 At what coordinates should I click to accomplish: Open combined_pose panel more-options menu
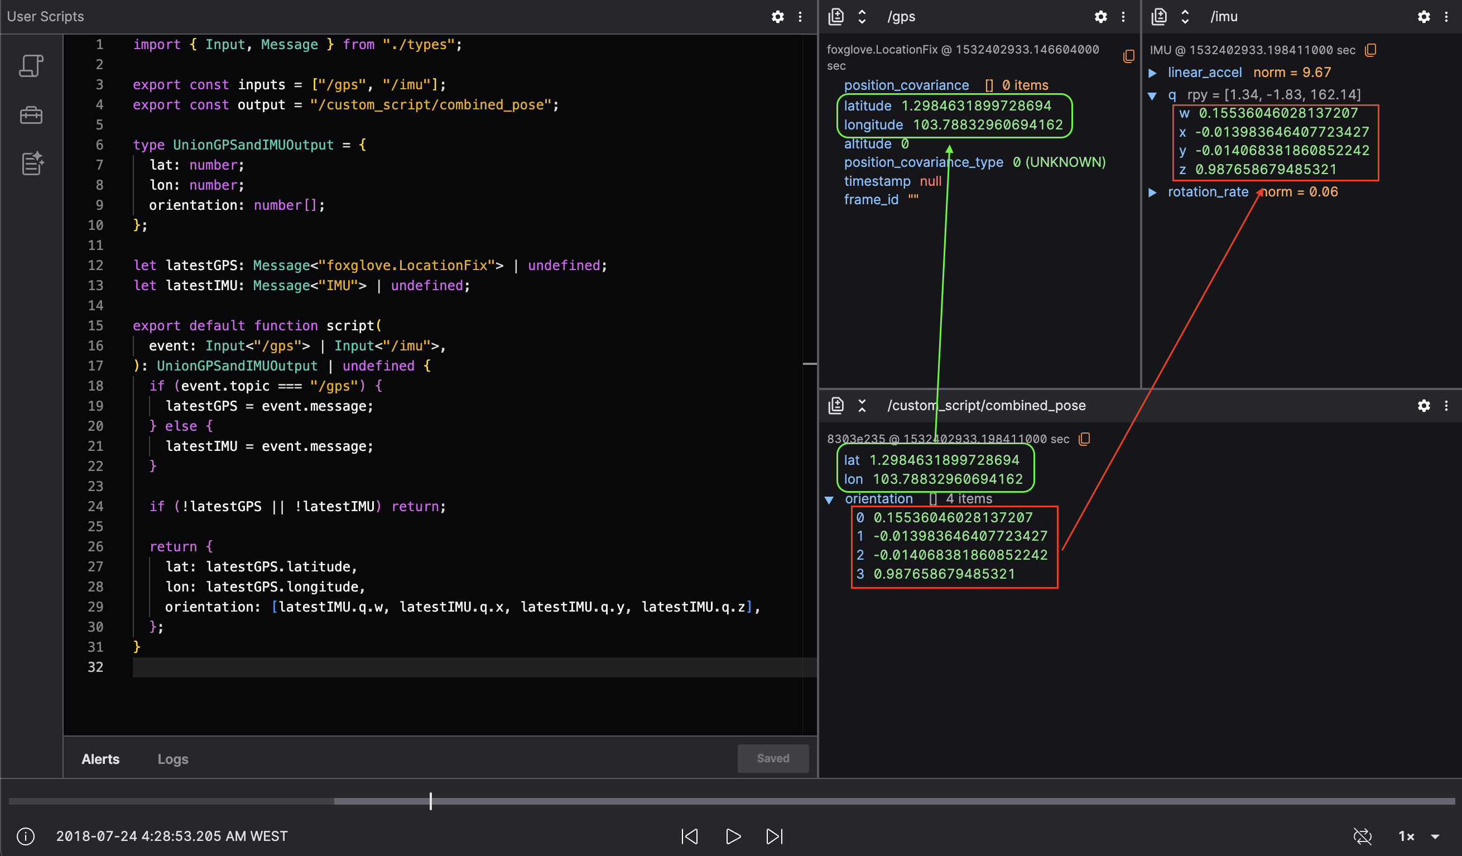(1446, 406)
